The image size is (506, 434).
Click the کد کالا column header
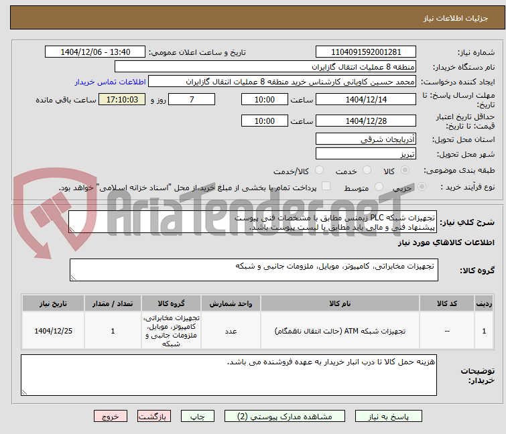(x=447, y=303)
